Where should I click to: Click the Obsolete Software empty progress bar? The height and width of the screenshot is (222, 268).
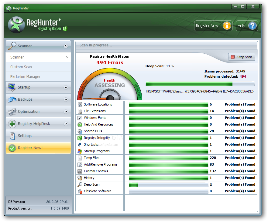tap(169, 191)
